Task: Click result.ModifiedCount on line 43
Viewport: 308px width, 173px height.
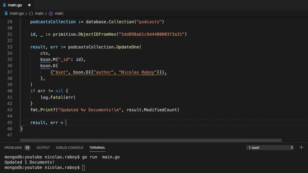Action: tap(152, 110)
